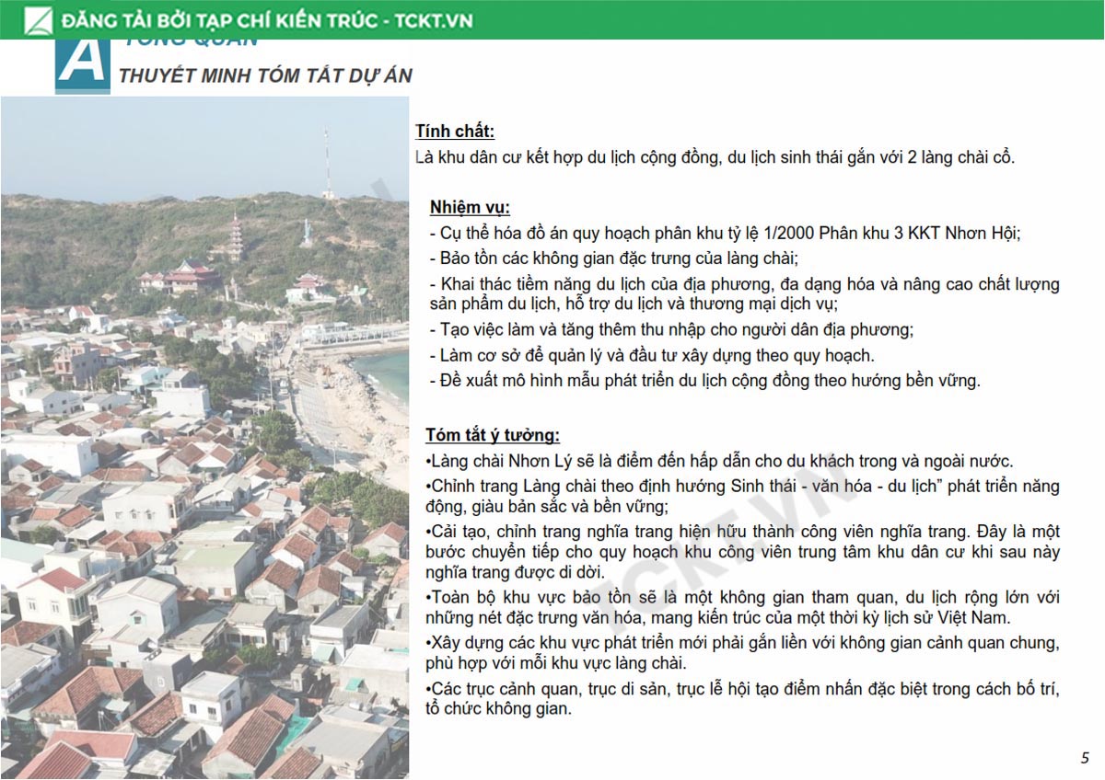Image resolution: width=1105 pixels, height=780 pixels.
Task: Click the line "Tạo việc làm và tăng thêm thu nhập"
Action: tap(671, 329)
